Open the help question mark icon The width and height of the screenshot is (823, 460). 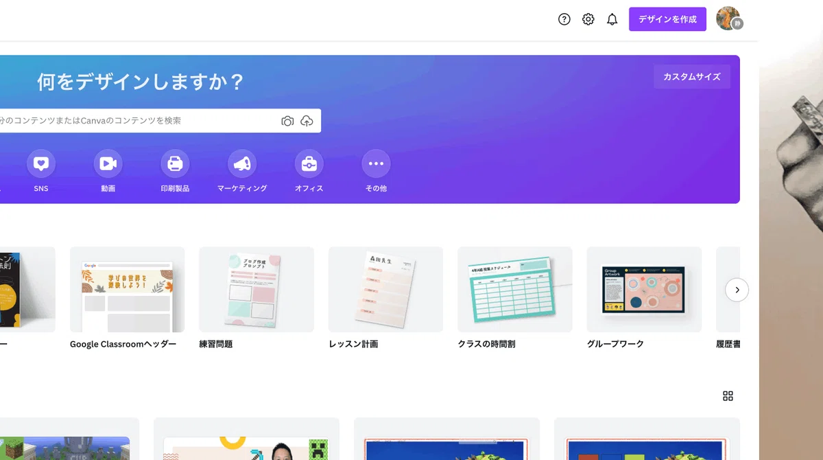click(564, 19)
